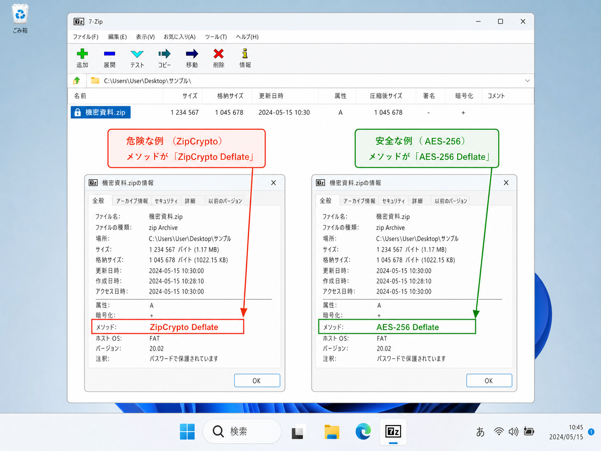Sort by the コメント column header
This screenshot has width=601, height=451.
click(507, 96)
